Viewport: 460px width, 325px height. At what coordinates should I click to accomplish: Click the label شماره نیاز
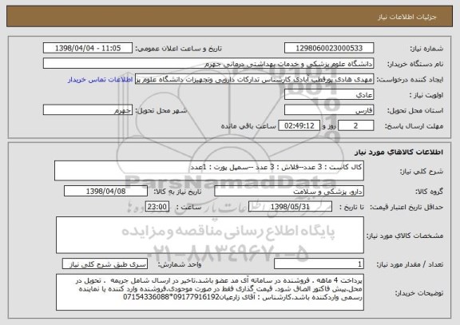[x=426, y=49]
